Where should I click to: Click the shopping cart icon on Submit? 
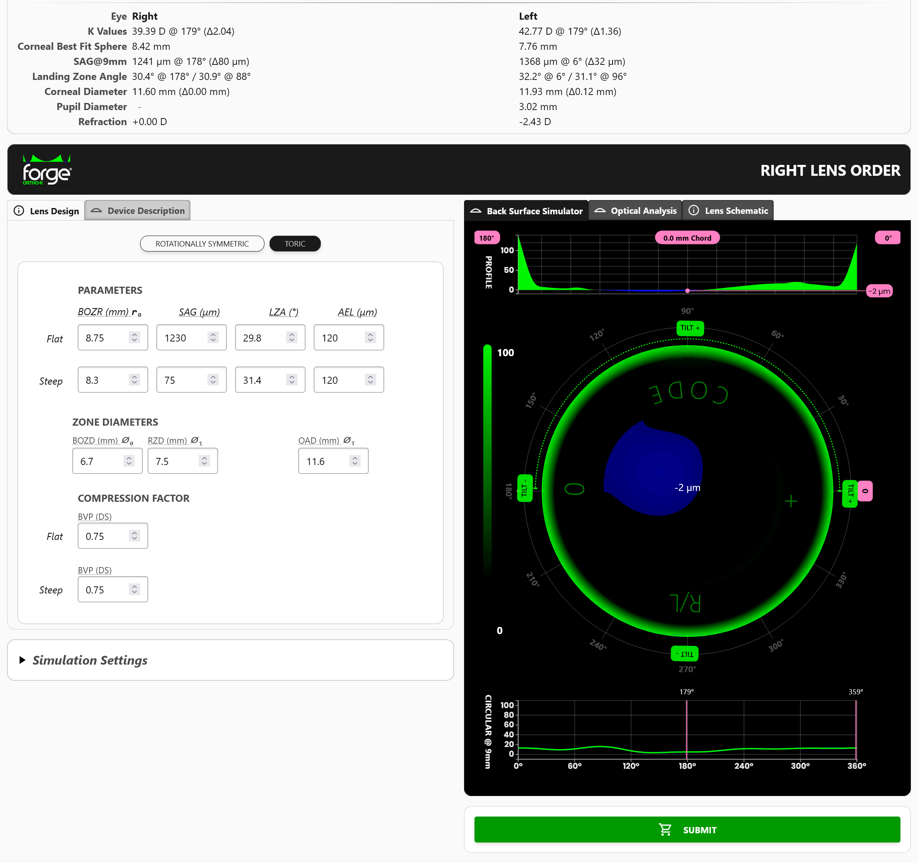(x=665, y=830)
